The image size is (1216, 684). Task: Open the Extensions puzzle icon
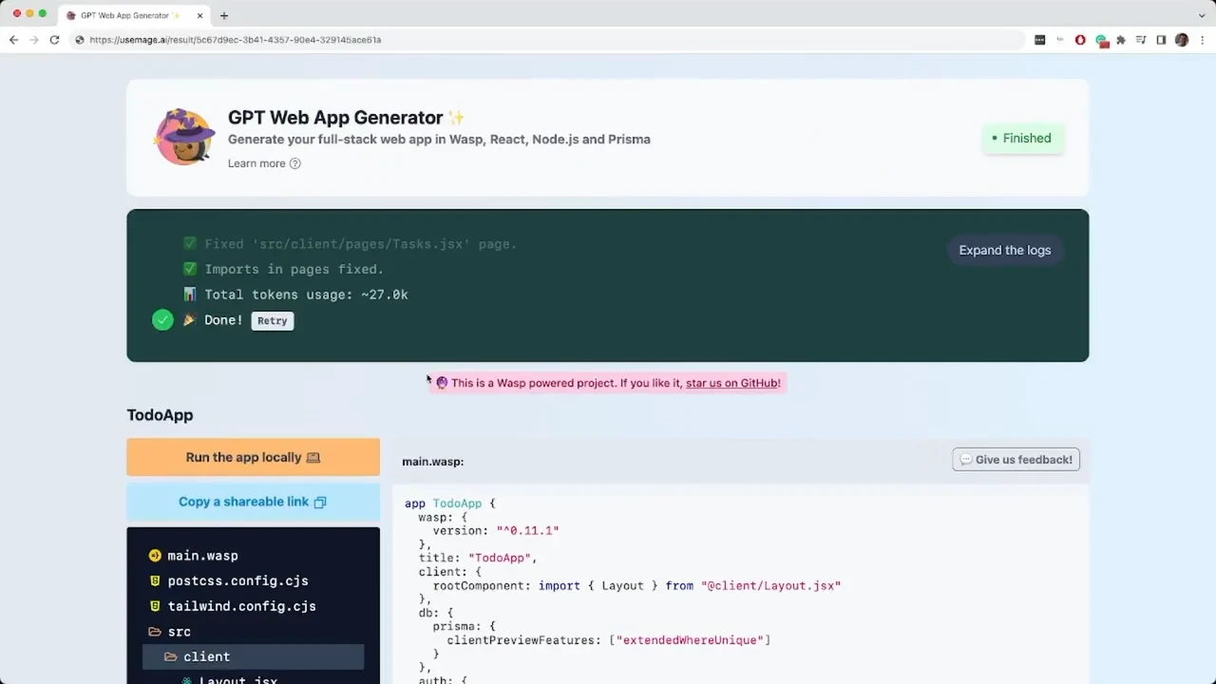1121,40
